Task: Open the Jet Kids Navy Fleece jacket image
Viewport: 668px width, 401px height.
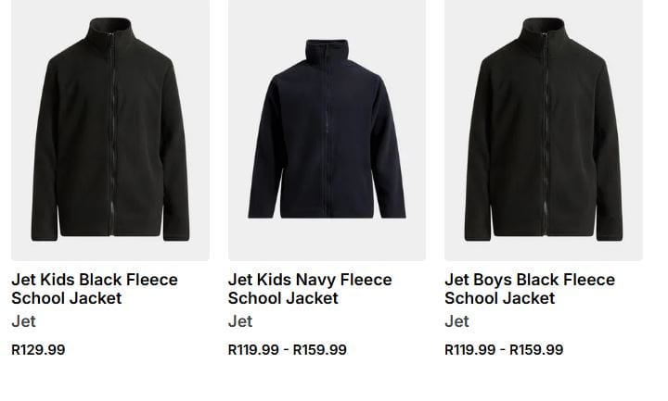Action: (327, 130)
